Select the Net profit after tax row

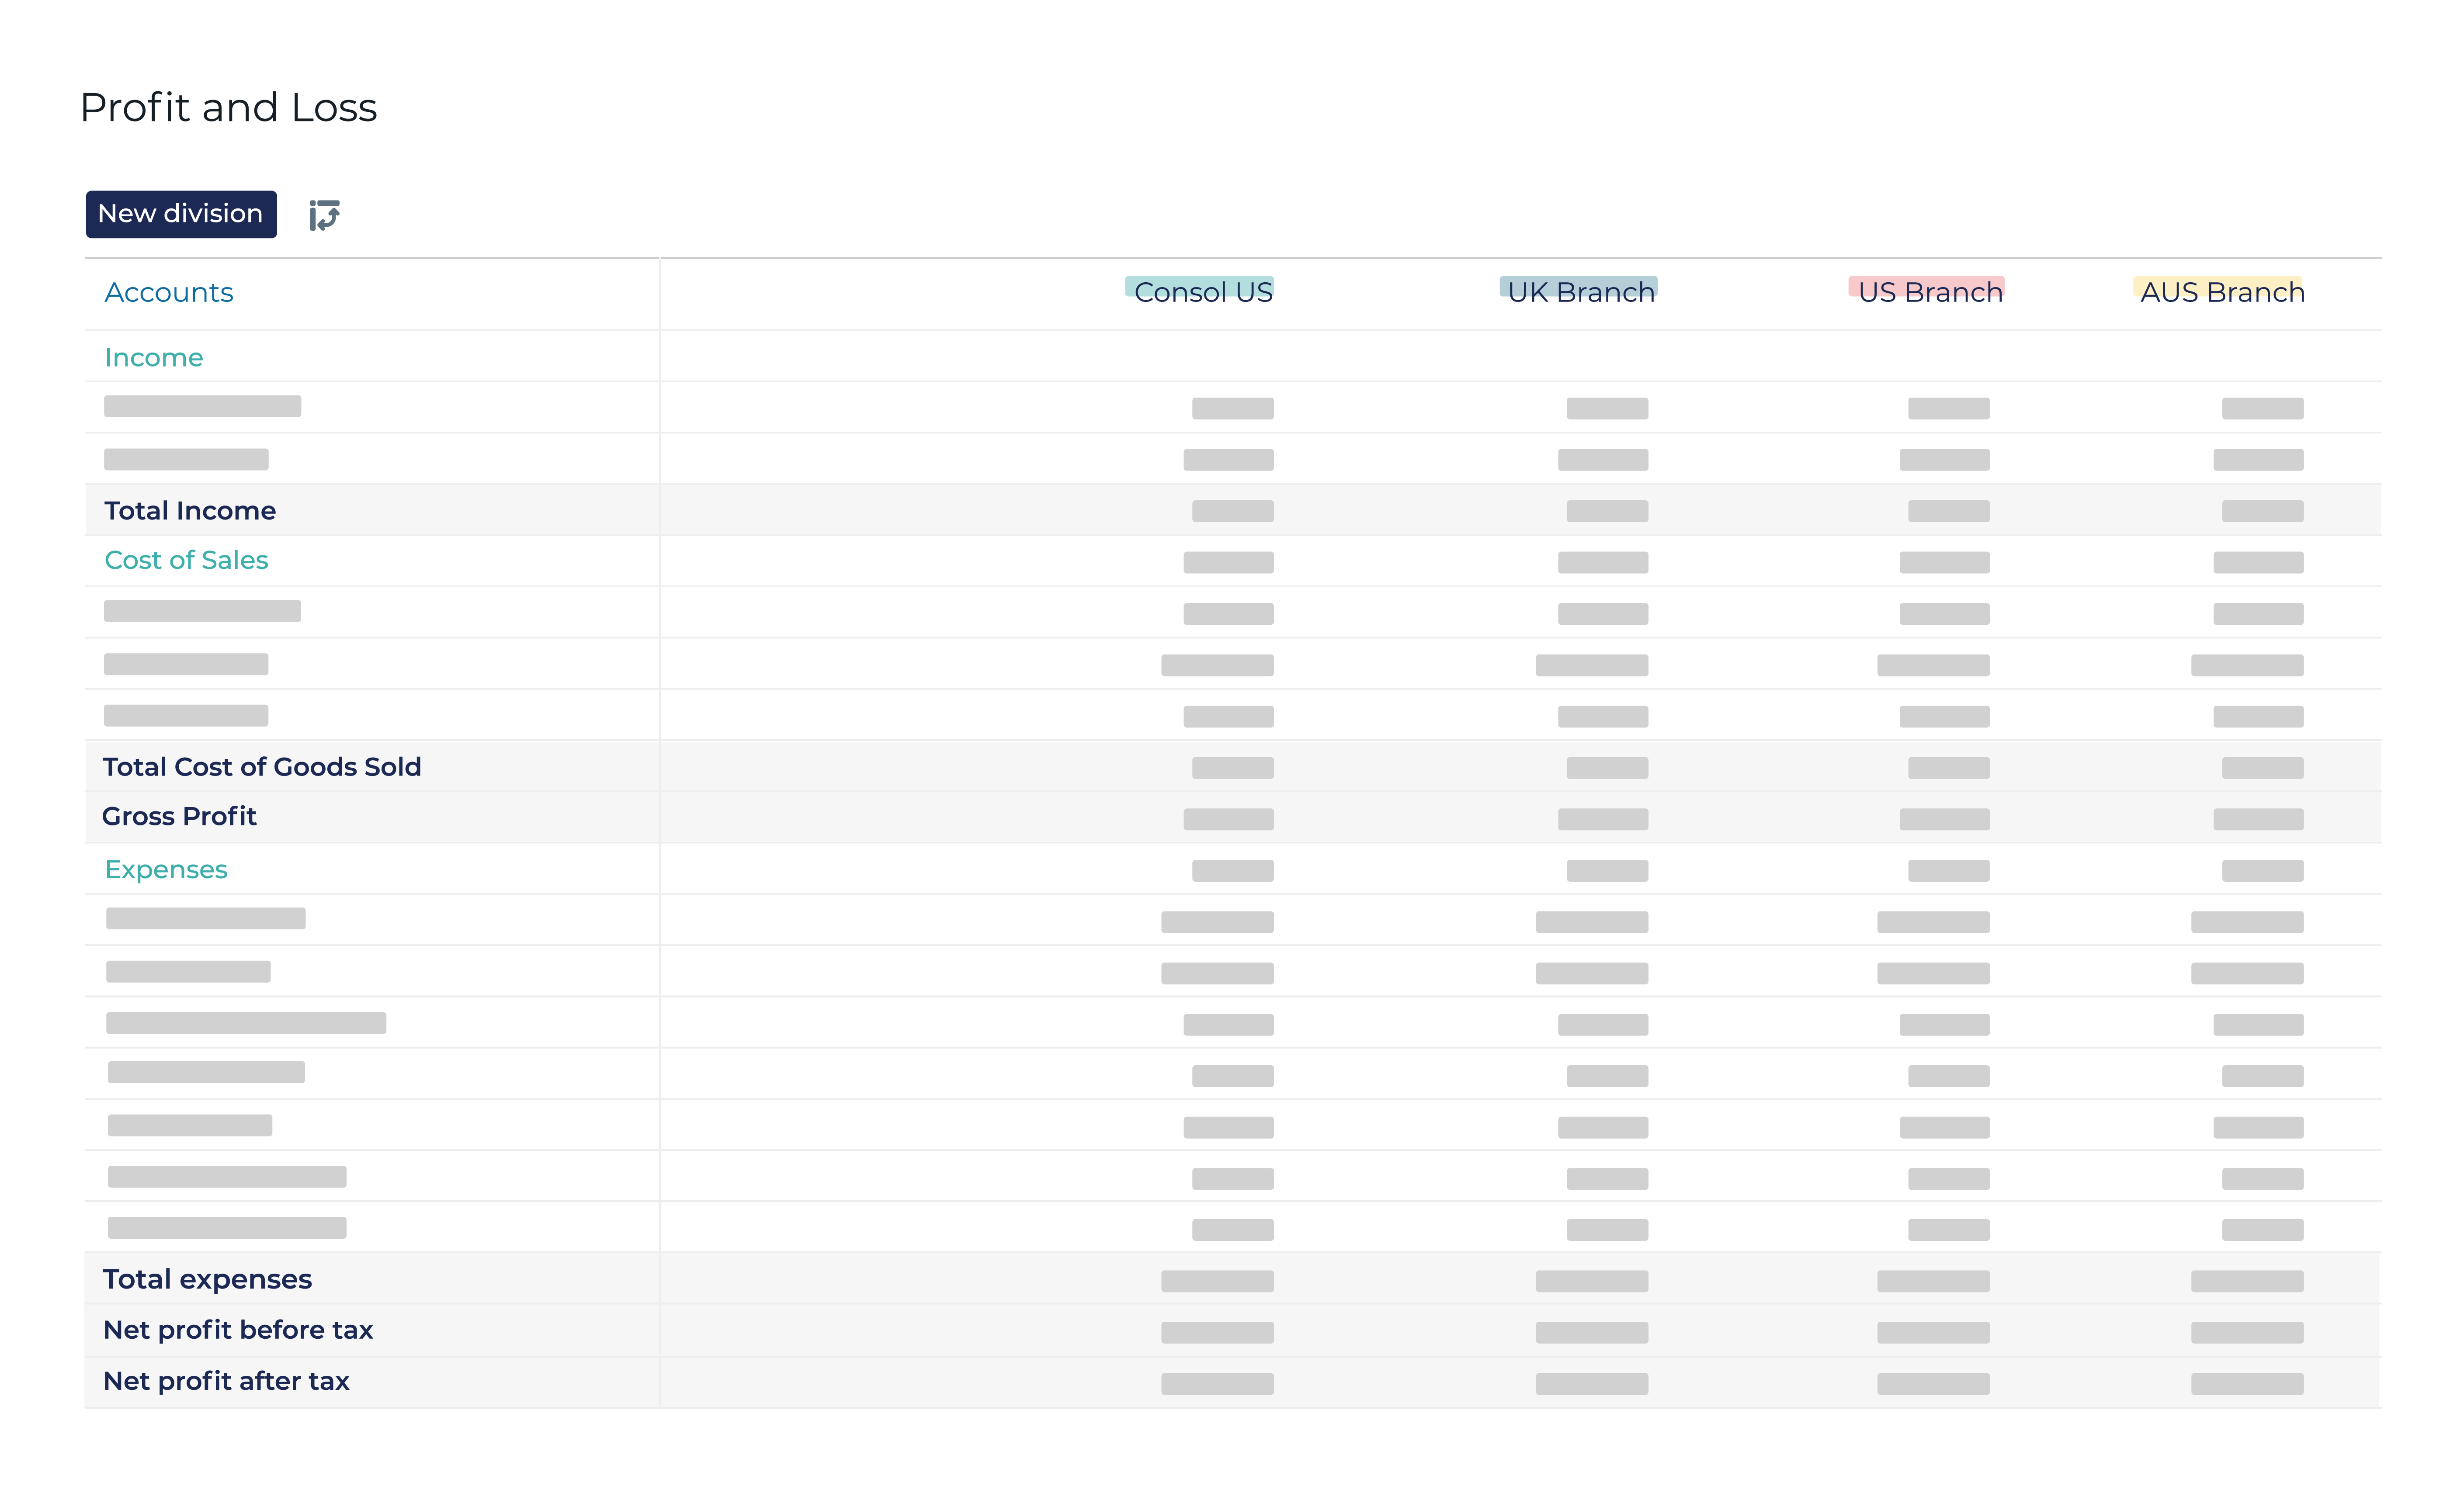[226, 1381]
